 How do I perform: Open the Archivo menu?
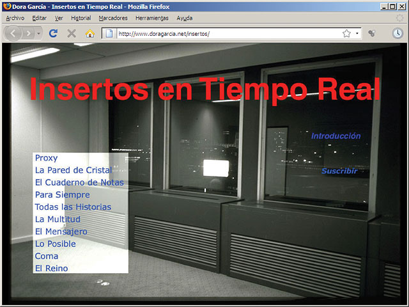pyautogui.click(x=15, y=18)
